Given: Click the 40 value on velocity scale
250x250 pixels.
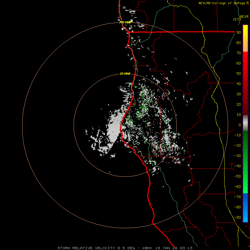Looking at the screenshot, I should pyautogui.click(x=239, y=84).
